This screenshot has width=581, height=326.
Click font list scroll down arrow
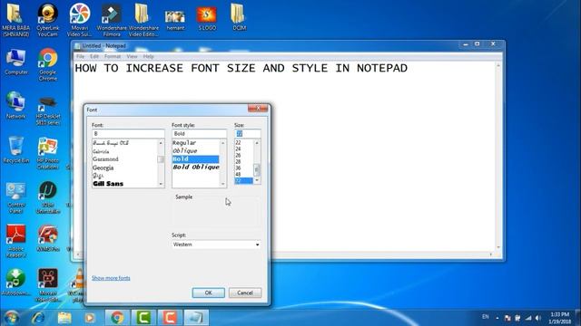pos(161,184)
